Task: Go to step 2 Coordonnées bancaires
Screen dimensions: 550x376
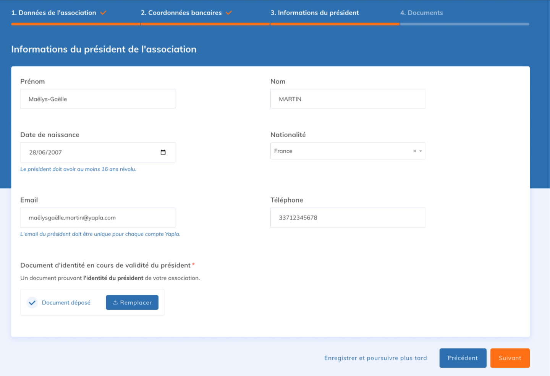Action: coord(181,13)
